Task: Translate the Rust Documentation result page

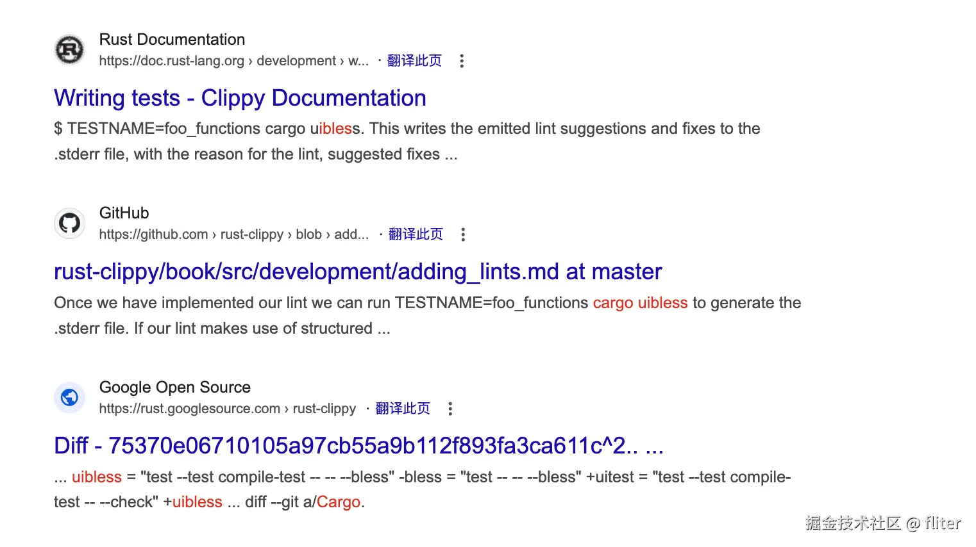Action: pos(414,61)
